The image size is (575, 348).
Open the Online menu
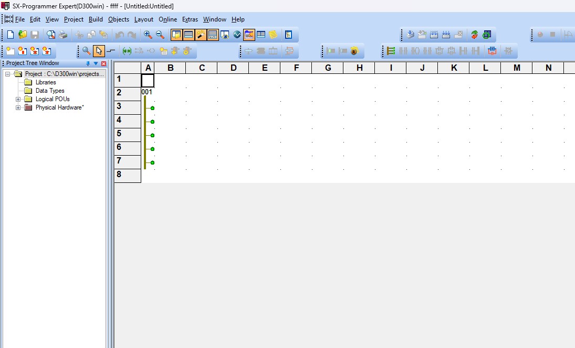pos(168,19)
